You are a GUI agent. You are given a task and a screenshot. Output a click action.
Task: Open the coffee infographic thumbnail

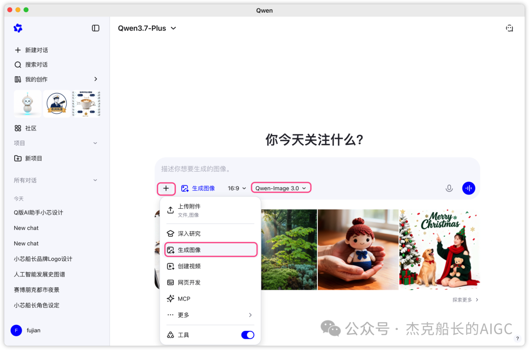coord(86,103)
